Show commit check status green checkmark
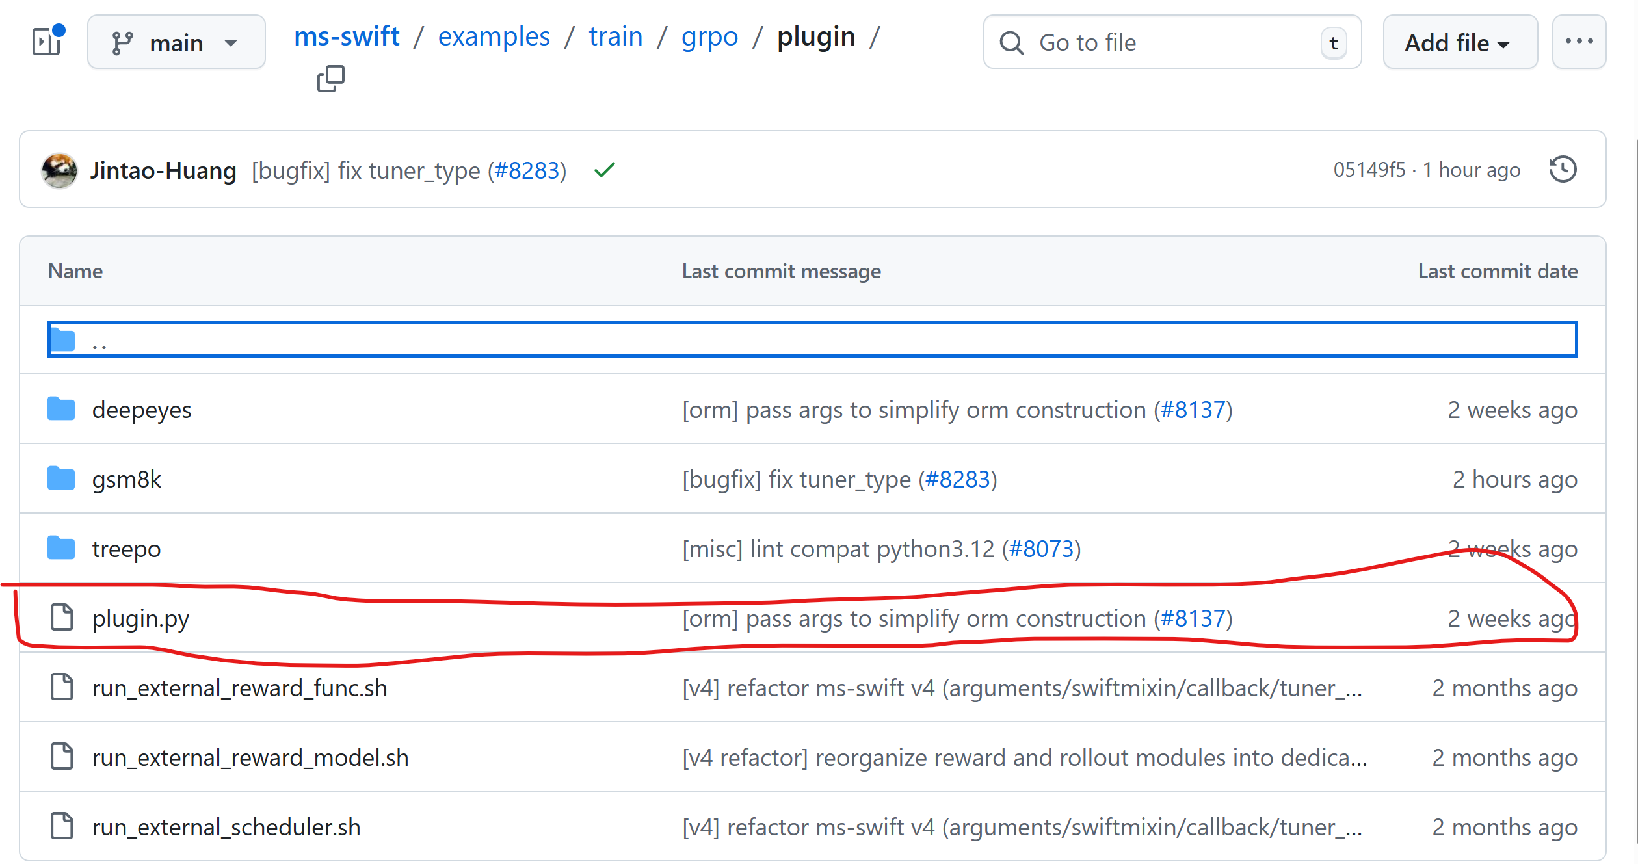This screenshot has height=864, width=1638. (604, 170)
